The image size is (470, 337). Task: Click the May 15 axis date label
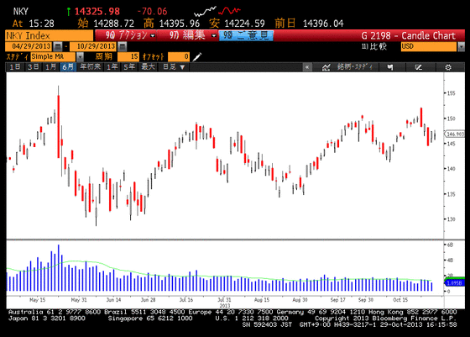tap(38, 300)
